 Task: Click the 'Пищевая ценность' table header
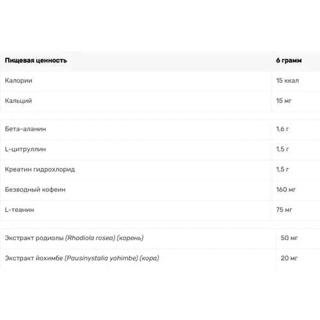click(36, 61)
